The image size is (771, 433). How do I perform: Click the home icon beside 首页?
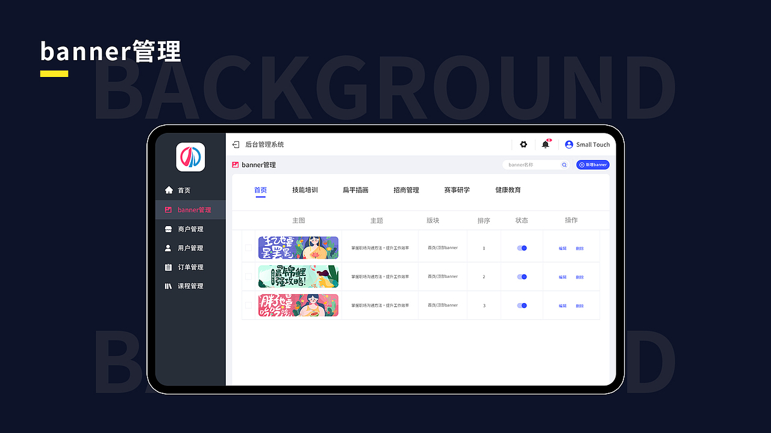[169, 190]
